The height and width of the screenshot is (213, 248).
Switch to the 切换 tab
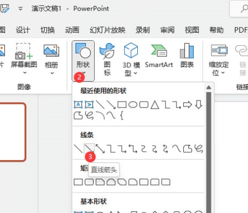point(48,30)
